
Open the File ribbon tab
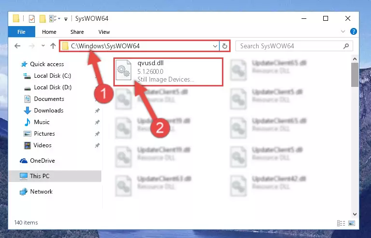pos(21,32)
